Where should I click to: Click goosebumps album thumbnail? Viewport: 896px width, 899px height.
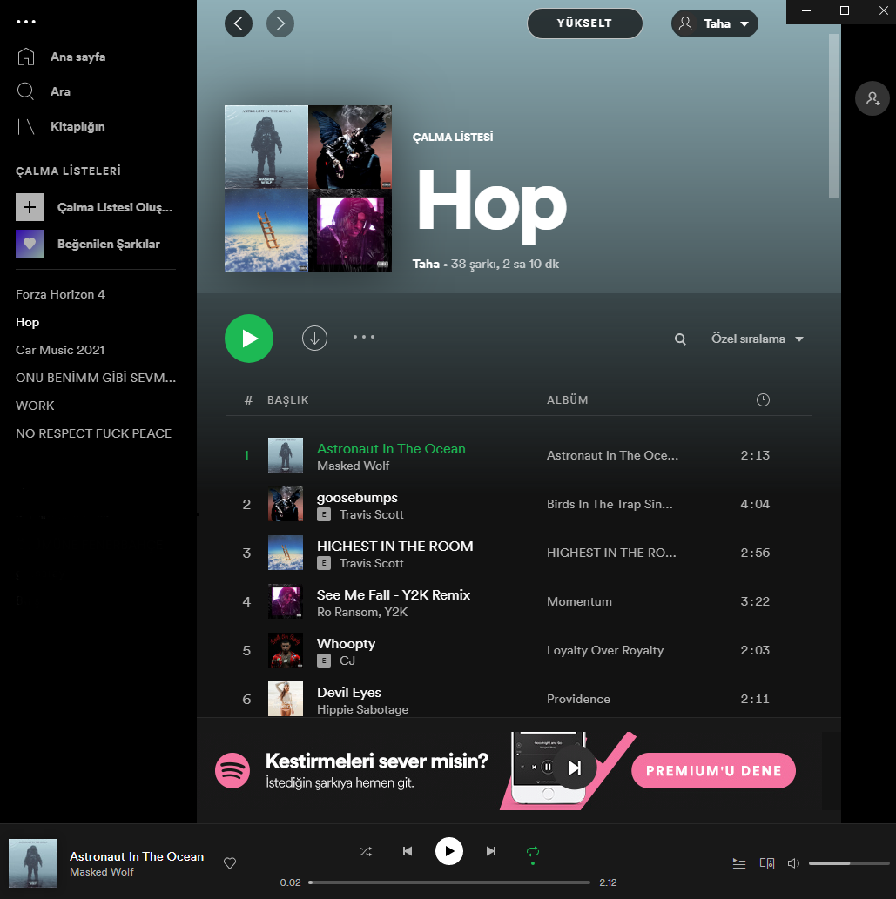(x=286, y=504)
